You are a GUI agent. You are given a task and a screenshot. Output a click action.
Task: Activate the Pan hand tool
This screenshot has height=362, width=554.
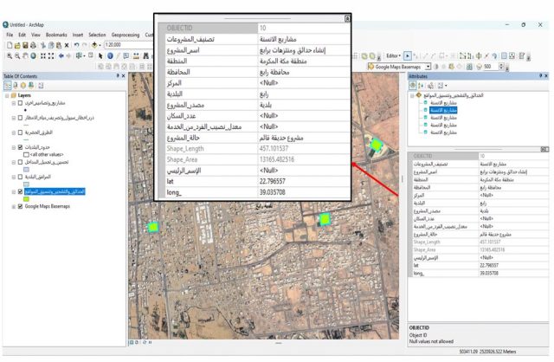(x=26, y=55)
